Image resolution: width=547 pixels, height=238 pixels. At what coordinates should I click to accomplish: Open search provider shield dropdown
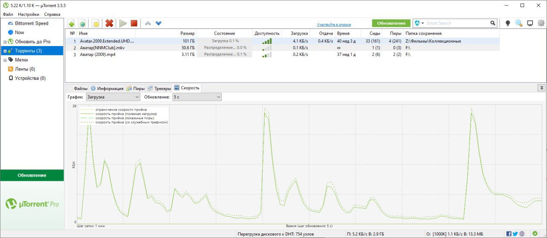(419, 23)
